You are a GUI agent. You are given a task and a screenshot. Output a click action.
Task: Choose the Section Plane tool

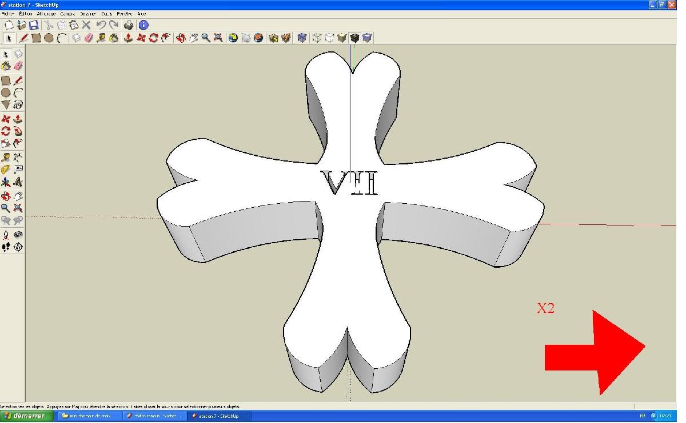coord(18,247)
